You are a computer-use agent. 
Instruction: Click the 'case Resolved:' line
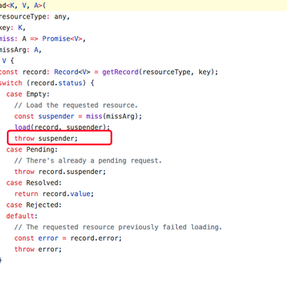34,183
